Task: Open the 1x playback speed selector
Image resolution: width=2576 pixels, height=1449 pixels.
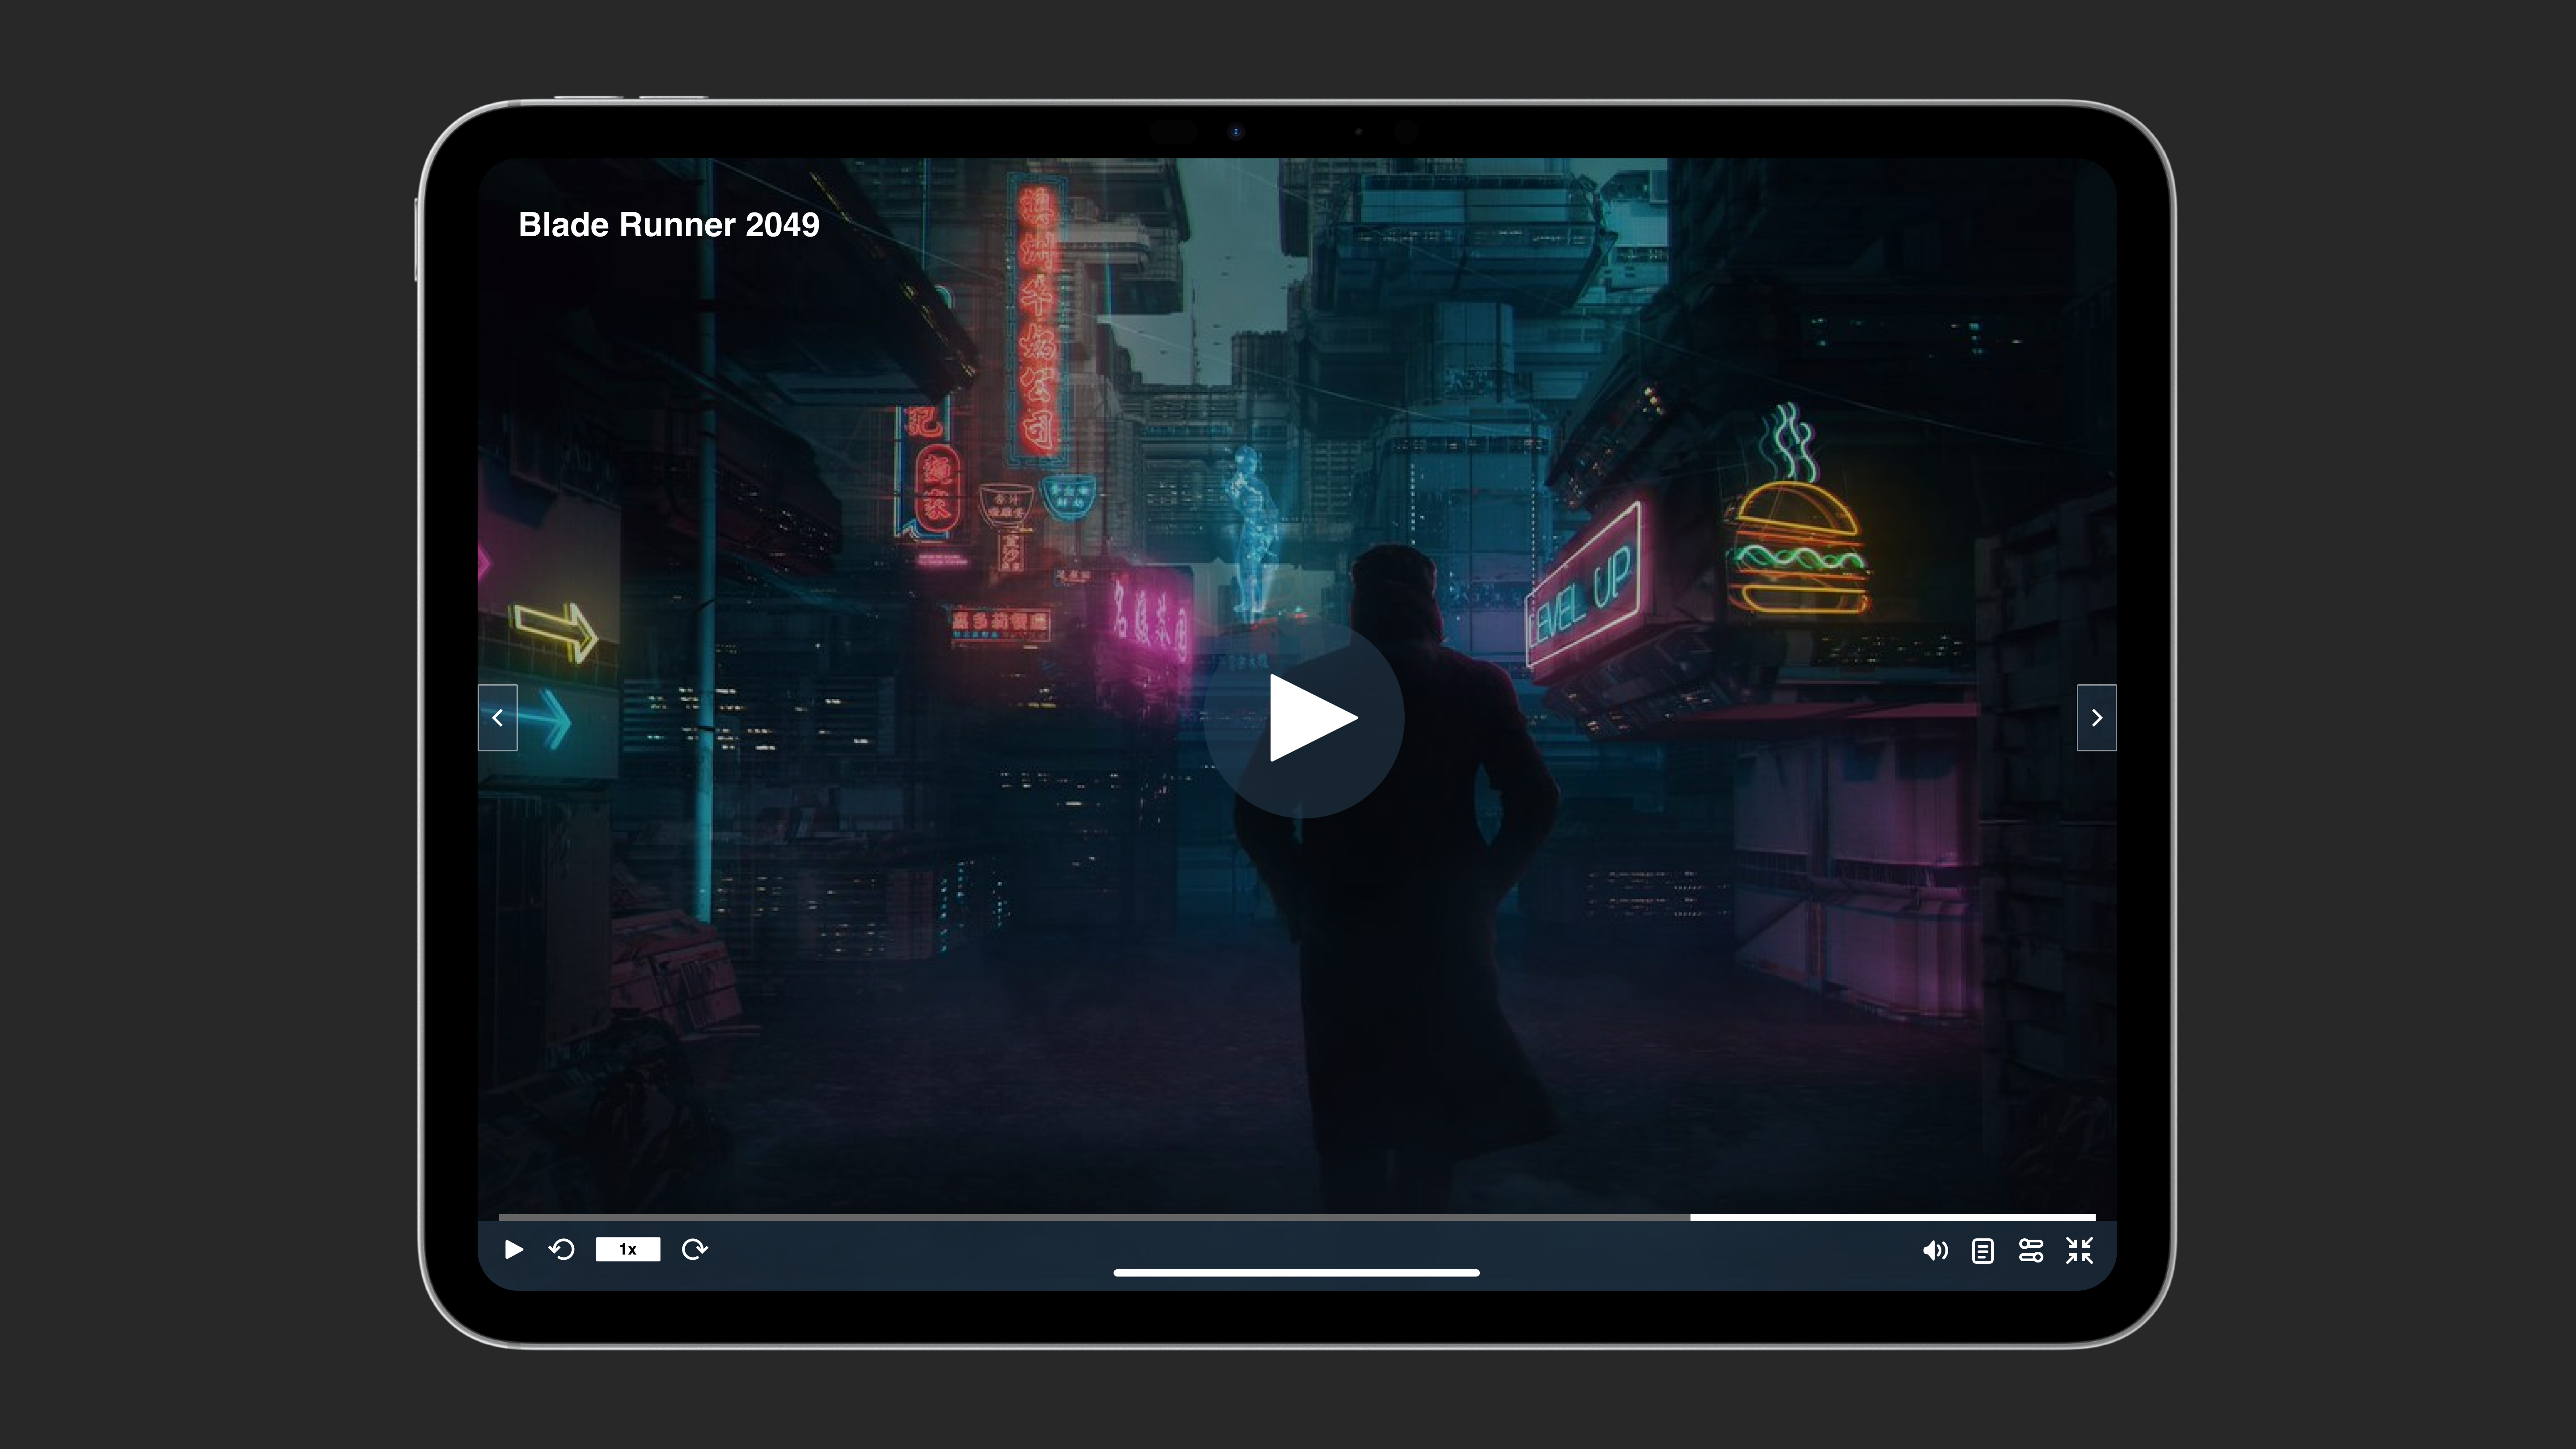Action: (628, 1249)
